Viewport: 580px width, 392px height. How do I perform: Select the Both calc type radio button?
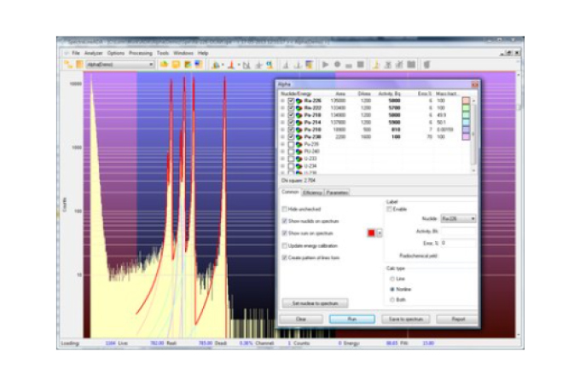[x=391, y=299]
